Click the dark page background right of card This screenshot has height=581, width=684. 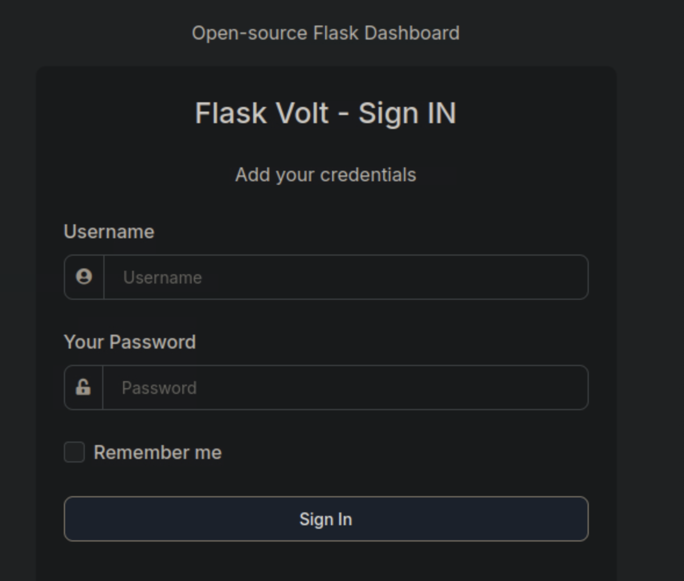pyautogui.click(x=650, y=290)
